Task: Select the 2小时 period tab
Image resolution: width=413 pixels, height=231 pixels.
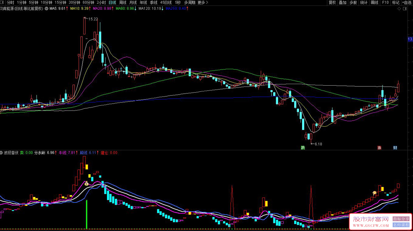Action: pos(101,3)
